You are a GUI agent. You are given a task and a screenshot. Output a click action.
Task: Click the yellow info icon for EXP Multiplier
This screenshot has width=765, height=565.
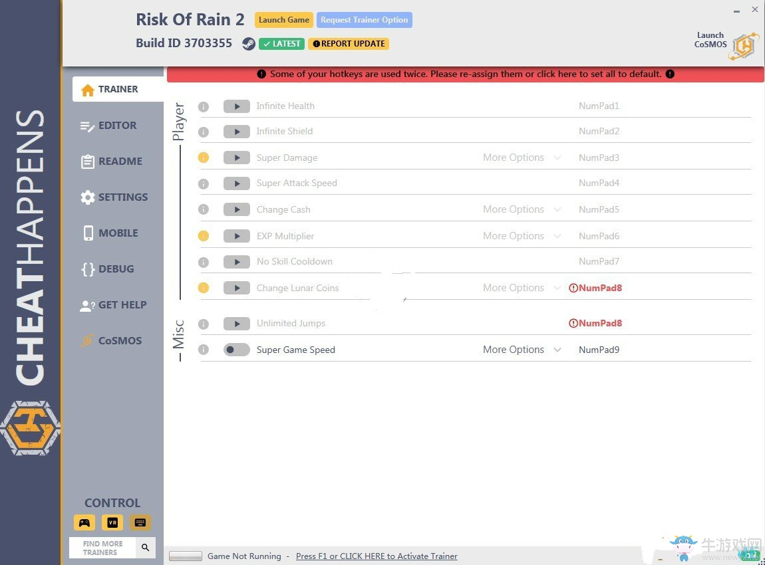(204, 236)
